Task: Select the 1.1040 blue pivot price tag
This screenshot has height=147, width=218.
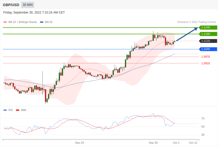Action: (208, 49)
